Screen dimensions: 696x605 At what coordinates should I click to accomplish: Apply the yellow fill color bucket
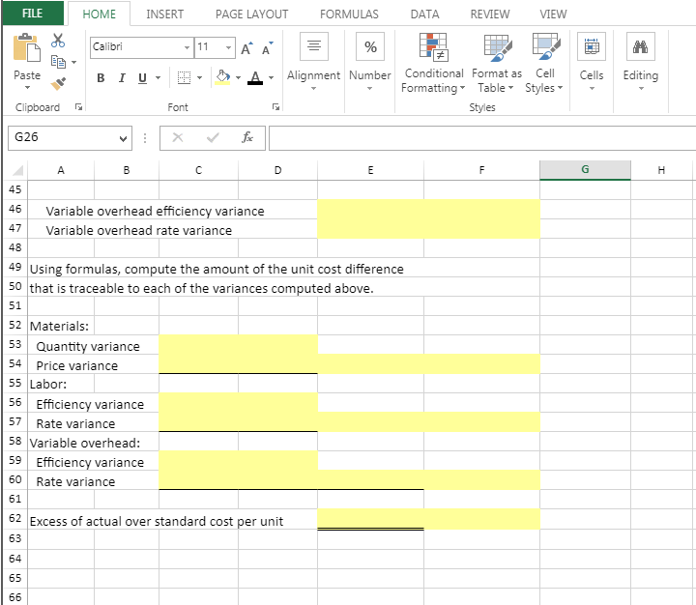(x=223, y=77)
